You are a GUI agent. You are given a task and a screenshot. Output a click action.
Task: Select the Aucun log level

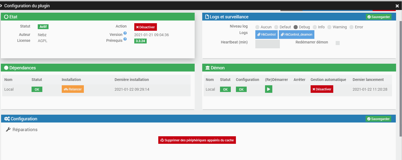[257, 27]
